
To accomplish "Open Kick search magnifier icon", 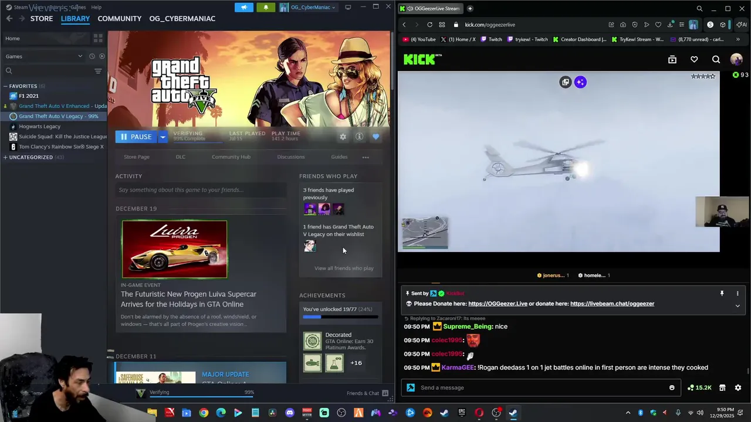I will coord(716,60).
